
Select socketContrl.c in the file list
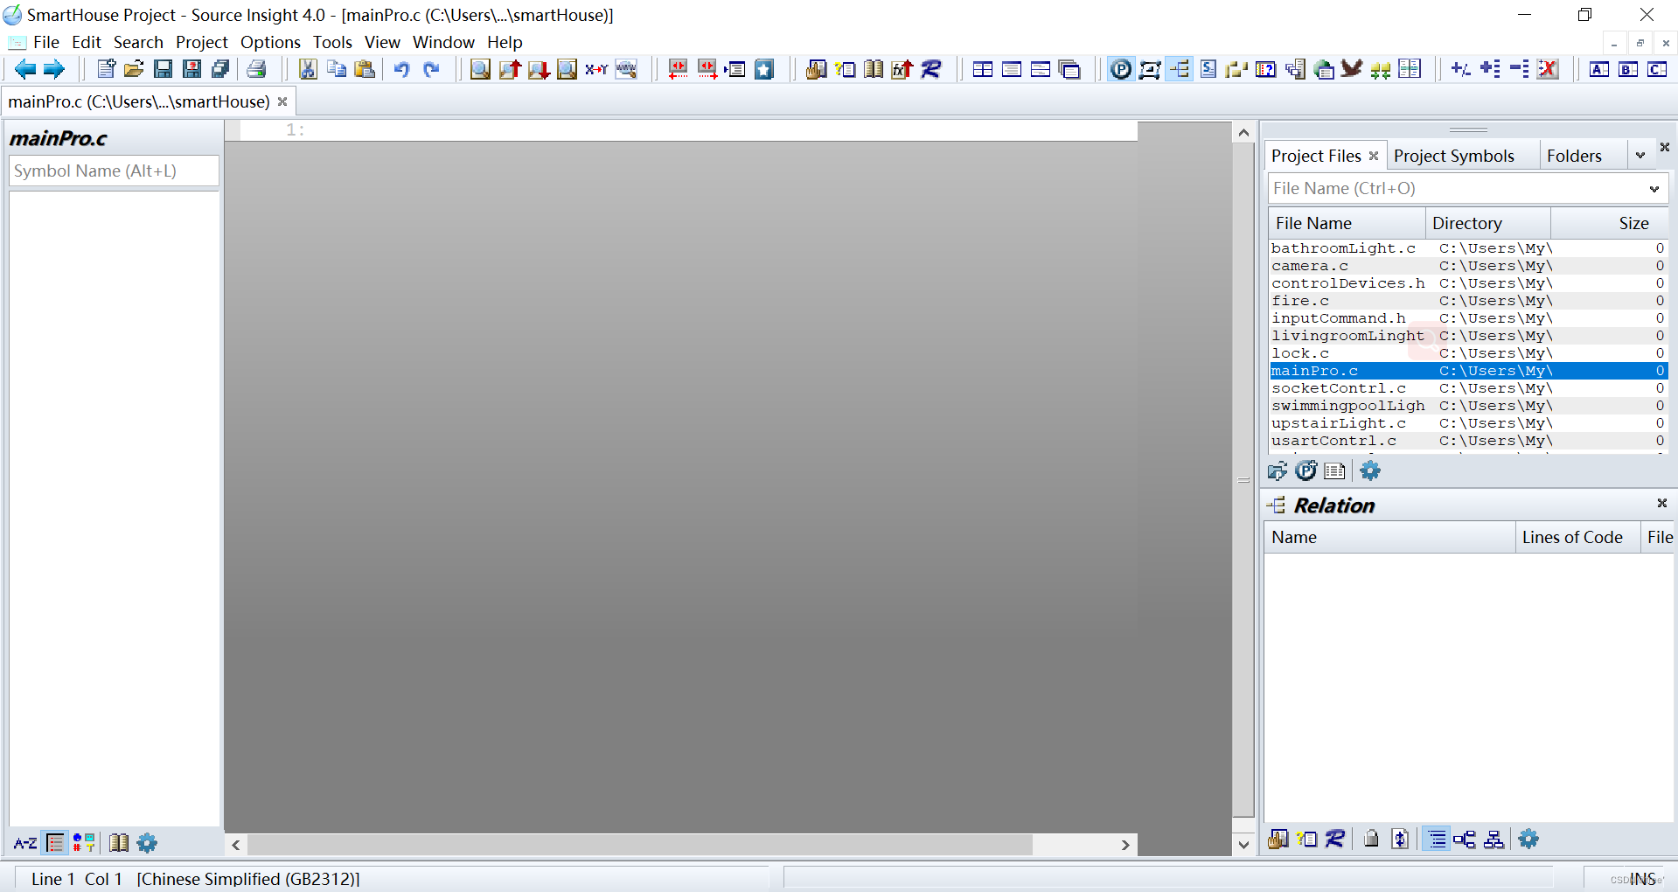coord(1467,388)
